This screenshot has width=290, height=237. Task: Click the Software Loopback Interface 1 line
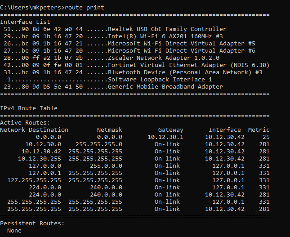160,79
